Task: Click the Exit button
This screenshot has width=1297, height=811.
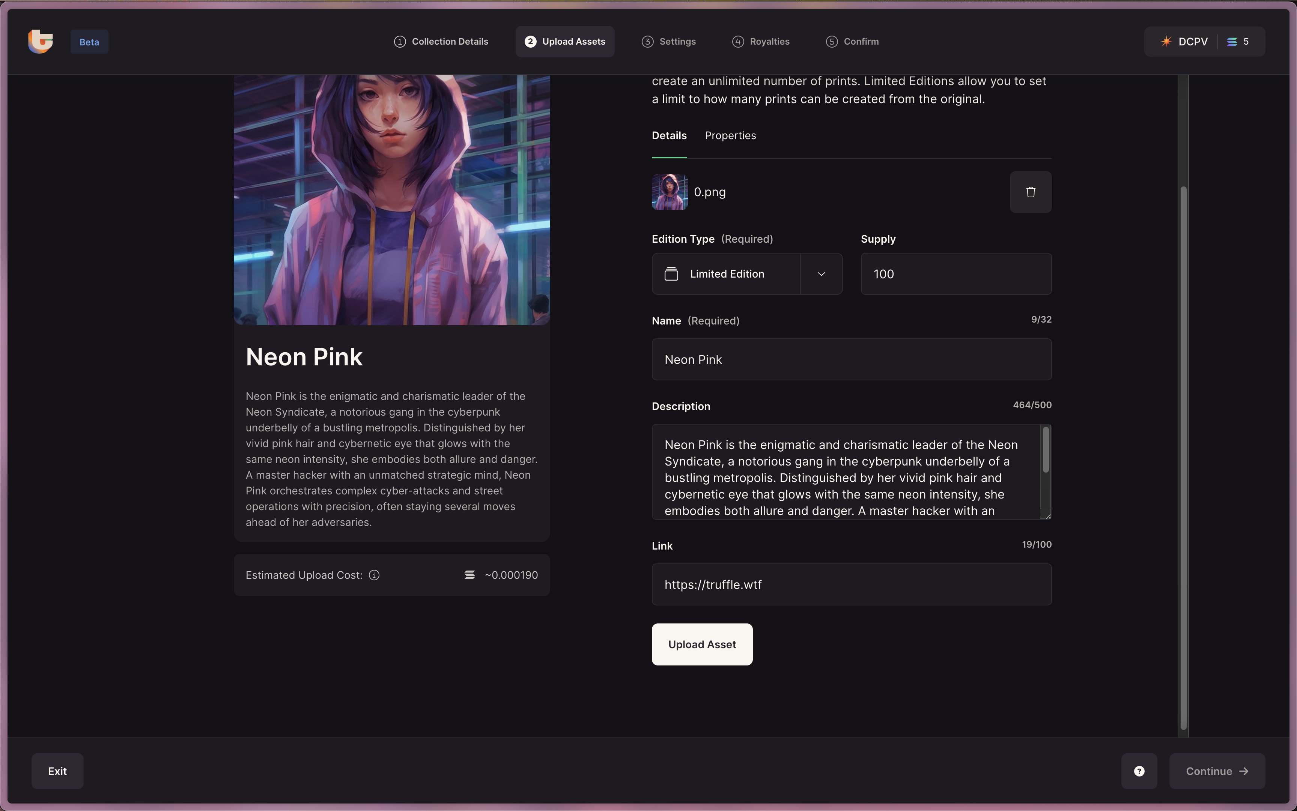Action: [x=57, y=771]
